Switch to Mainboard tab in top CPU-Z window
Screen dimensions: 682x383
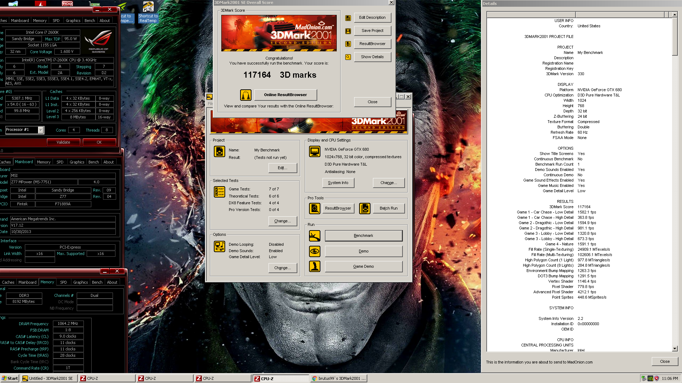pyautogui.click(x=20, y=21)
